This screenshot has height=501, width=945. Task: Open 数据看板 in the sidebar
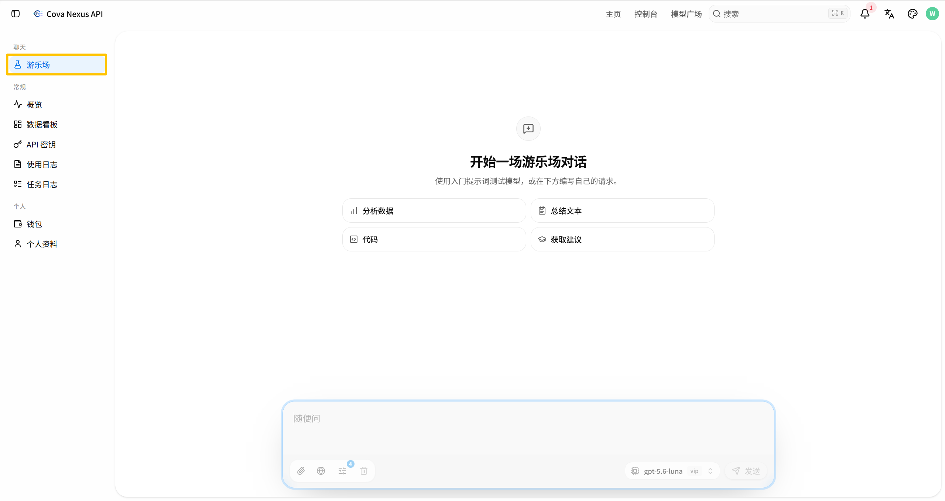point(57,125)
